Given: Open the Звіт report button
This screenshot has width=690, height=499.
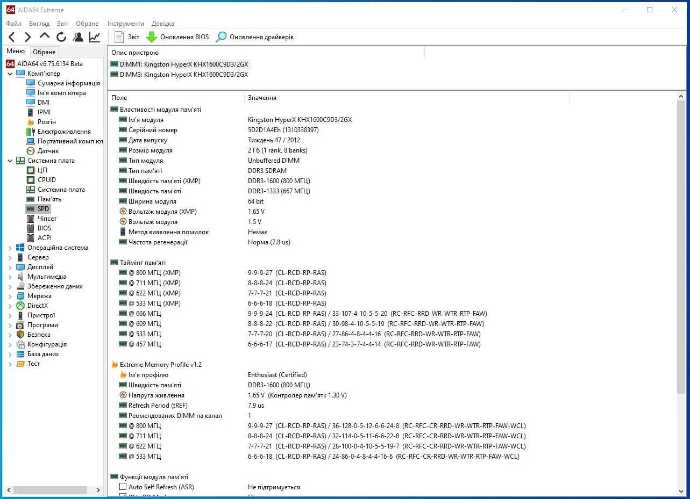Looking at the screenshot, I should click(x=127, y=37).
